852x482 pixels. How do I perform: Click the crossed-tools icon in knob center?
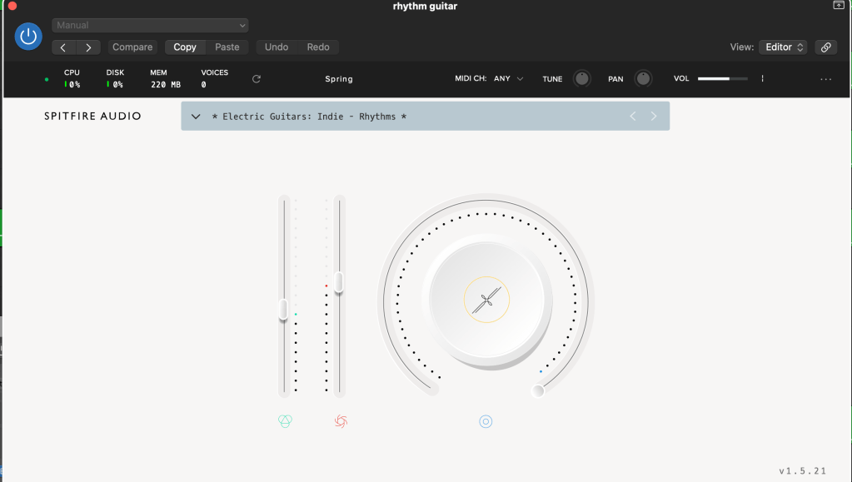click(x=486, y=299)
